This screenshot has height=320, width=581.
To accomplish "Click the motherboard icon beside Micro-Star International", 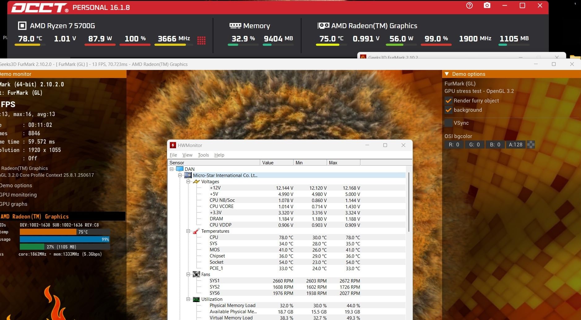I will point(188,175).
